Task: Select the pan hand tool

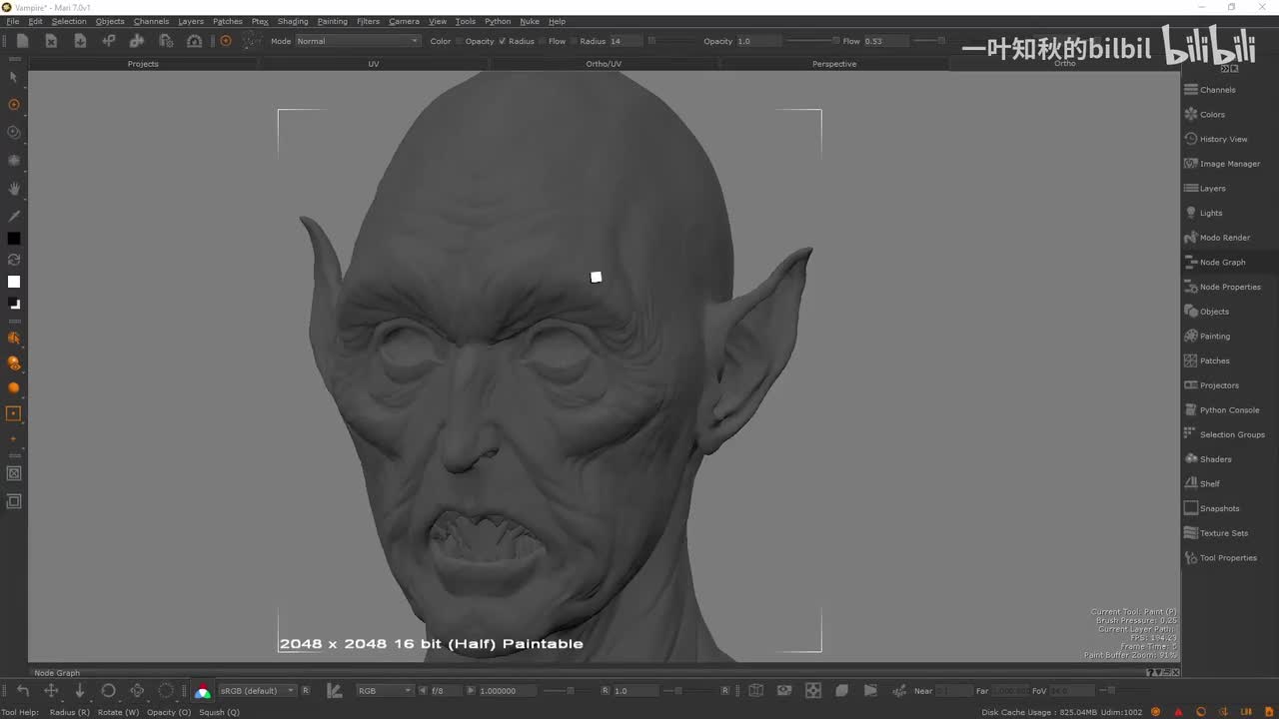Action: 14,188
